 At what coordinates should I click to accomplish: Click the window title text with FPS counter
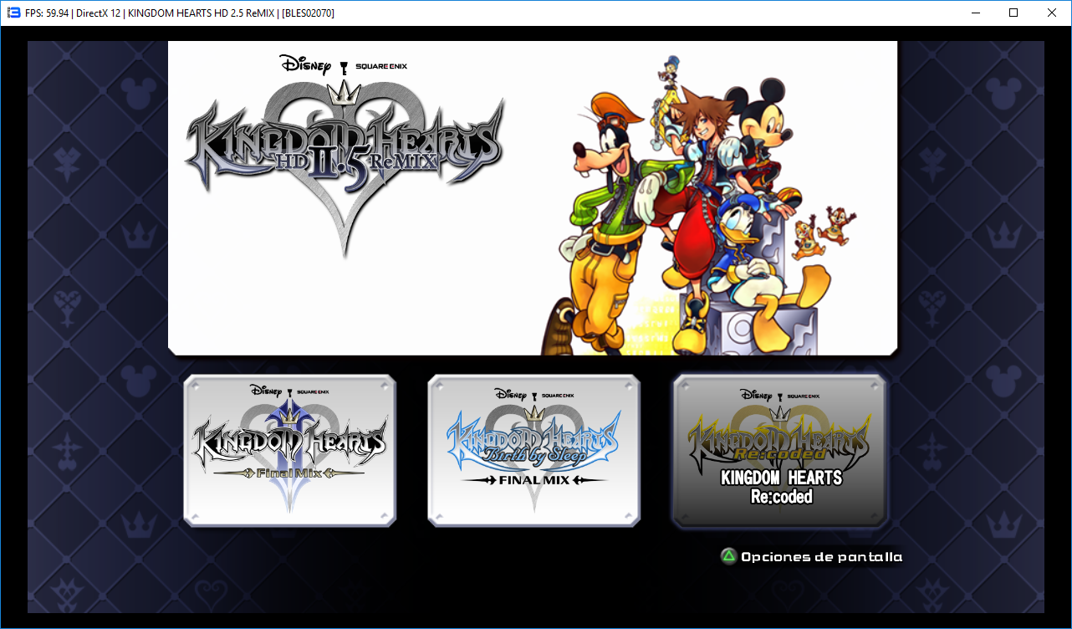(181, 13)
